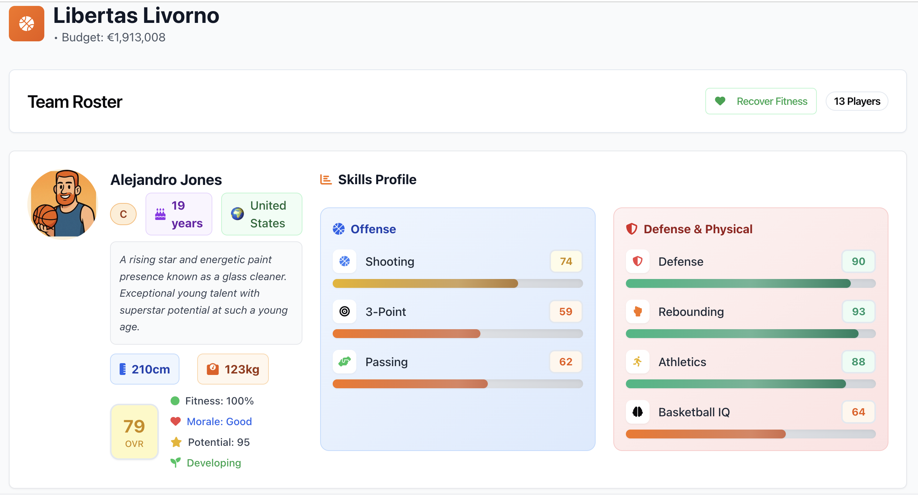Click the Athletics running figure icon

tap(637, 362)
